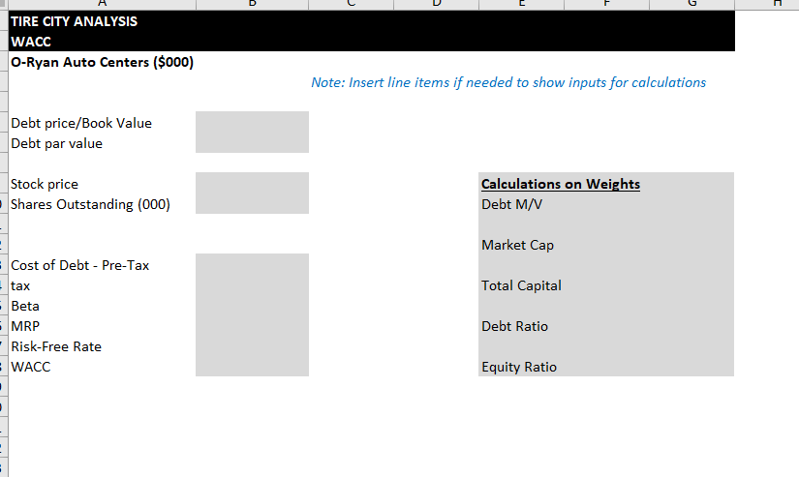
Task: Click the O-Ryan Auto Centers ($000) cell
Action: pos(103,62)
